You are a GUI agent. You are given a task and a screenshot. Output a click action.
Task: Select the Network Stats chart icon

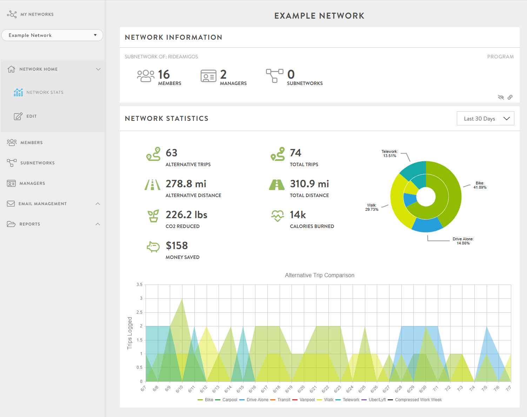click(18, 92)
